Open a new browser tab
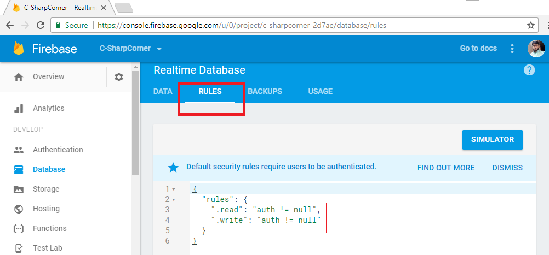The image size is (549, 255). tap(123, 8)
